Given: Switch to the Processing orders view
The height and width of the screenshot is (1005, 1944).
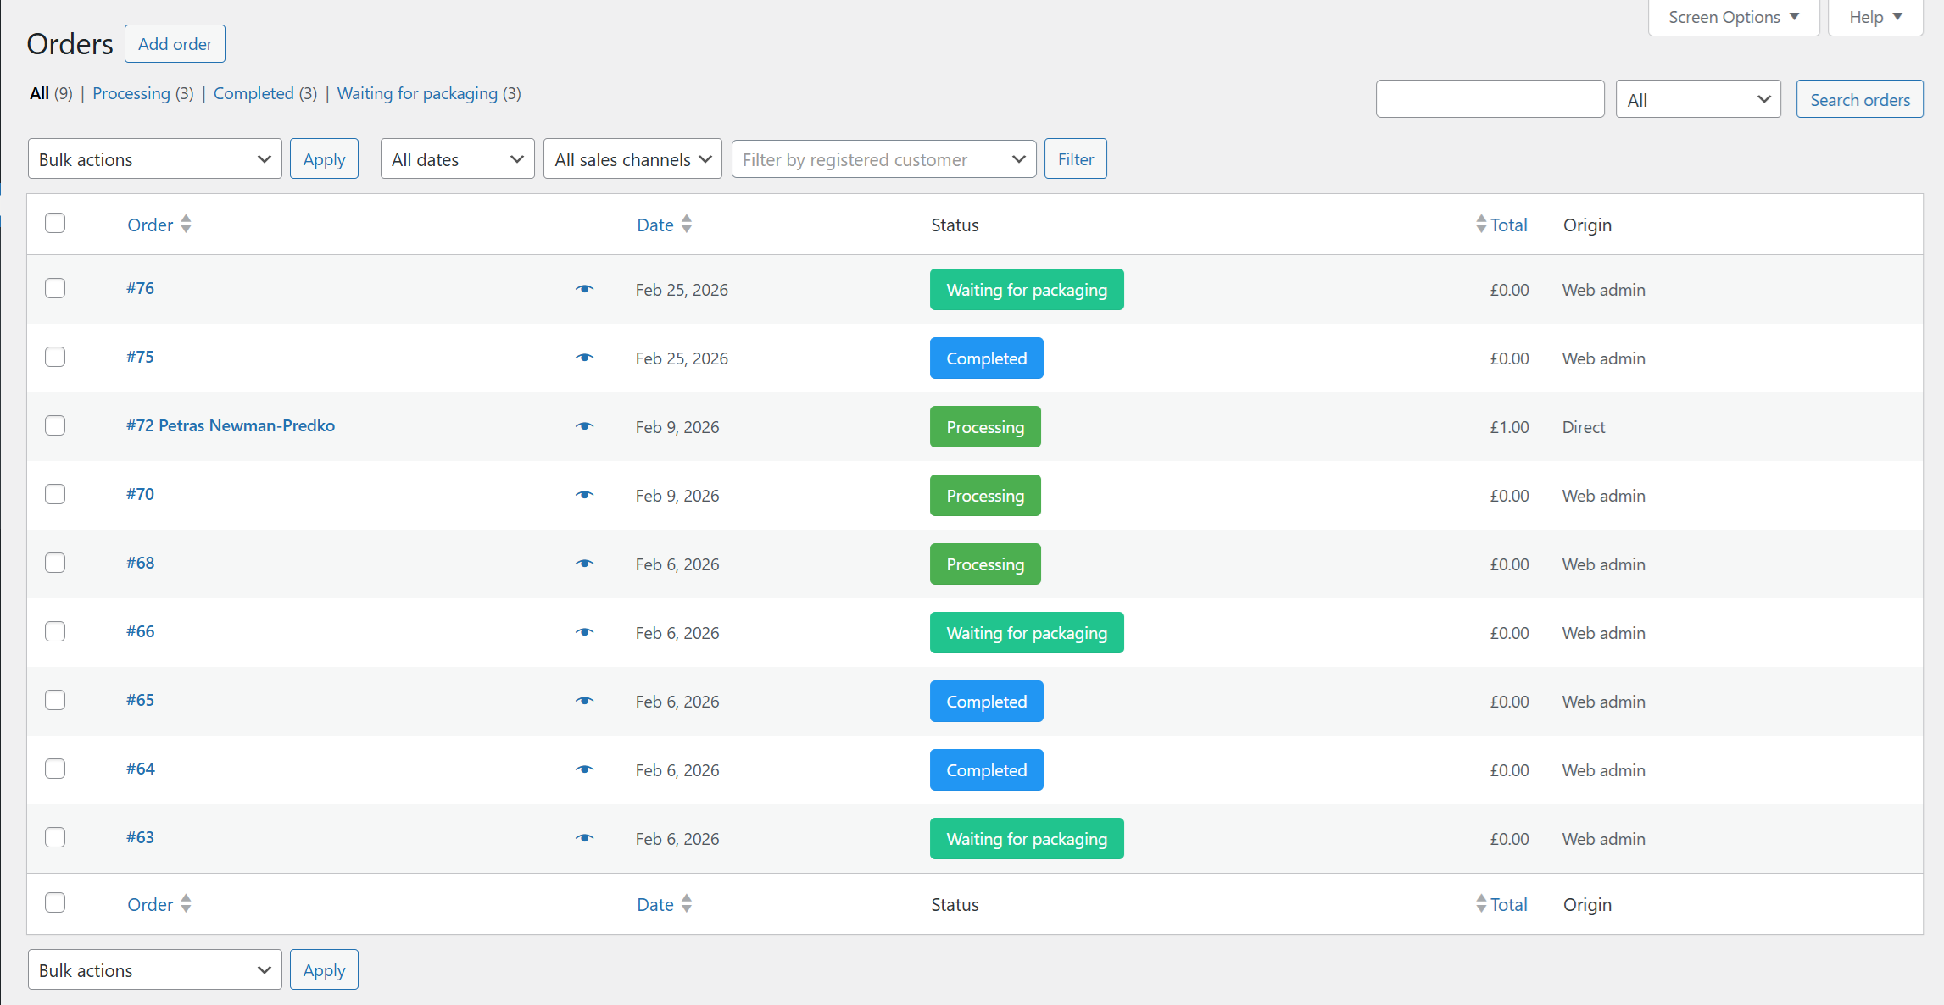Looking at the screenshot, I should pyautogui.click(x=131, y=93).
